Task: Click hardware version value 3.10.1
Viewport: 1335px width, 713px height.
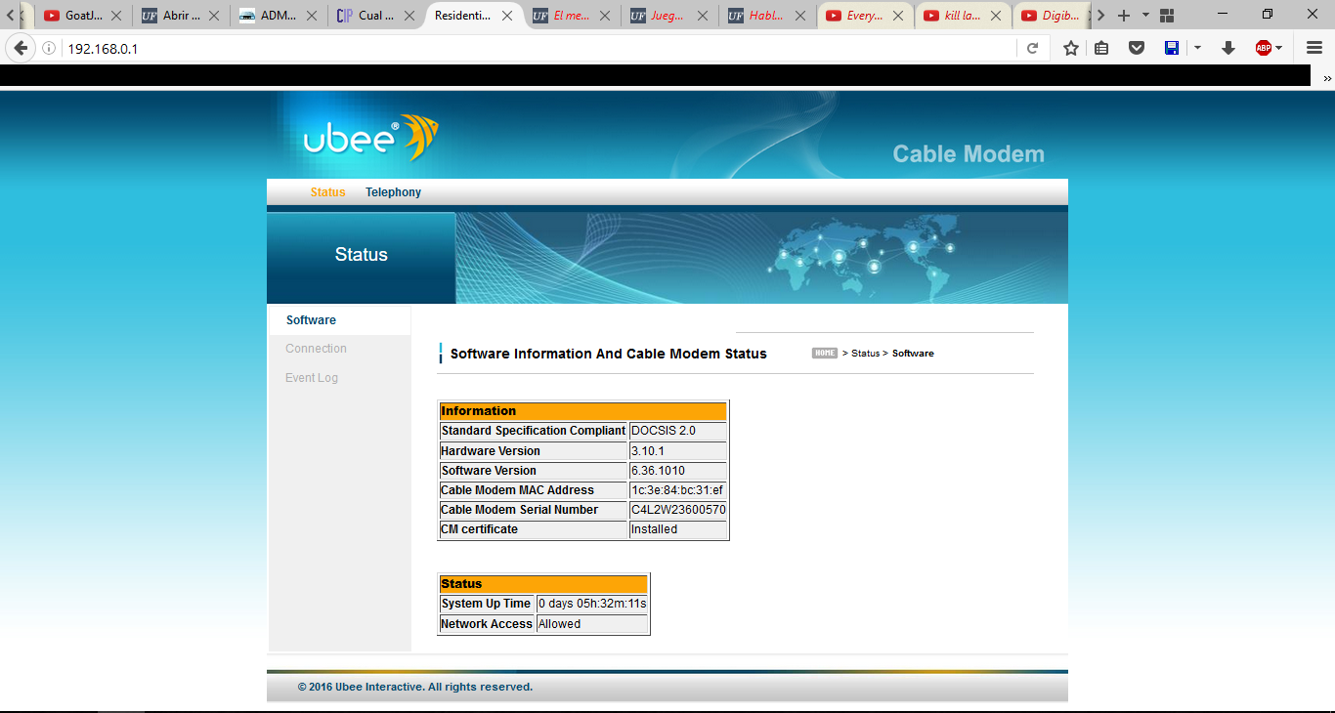Action: [678, 451]
